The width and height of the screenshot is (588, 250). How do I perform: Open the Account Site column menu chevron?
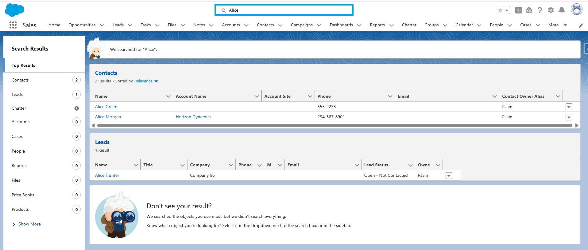coord(310,96)
